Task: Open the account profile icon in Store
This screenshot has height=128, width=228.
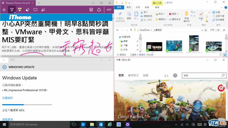Action: [175, 76]
